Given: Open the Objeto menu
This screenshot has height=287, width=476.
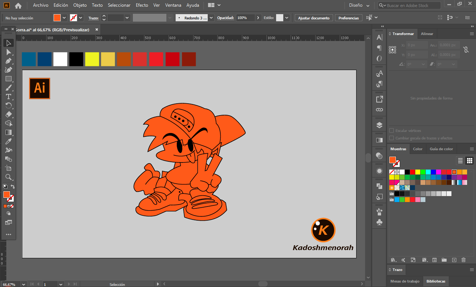Looking at the screenshot, I should click(x=80, y=5).
